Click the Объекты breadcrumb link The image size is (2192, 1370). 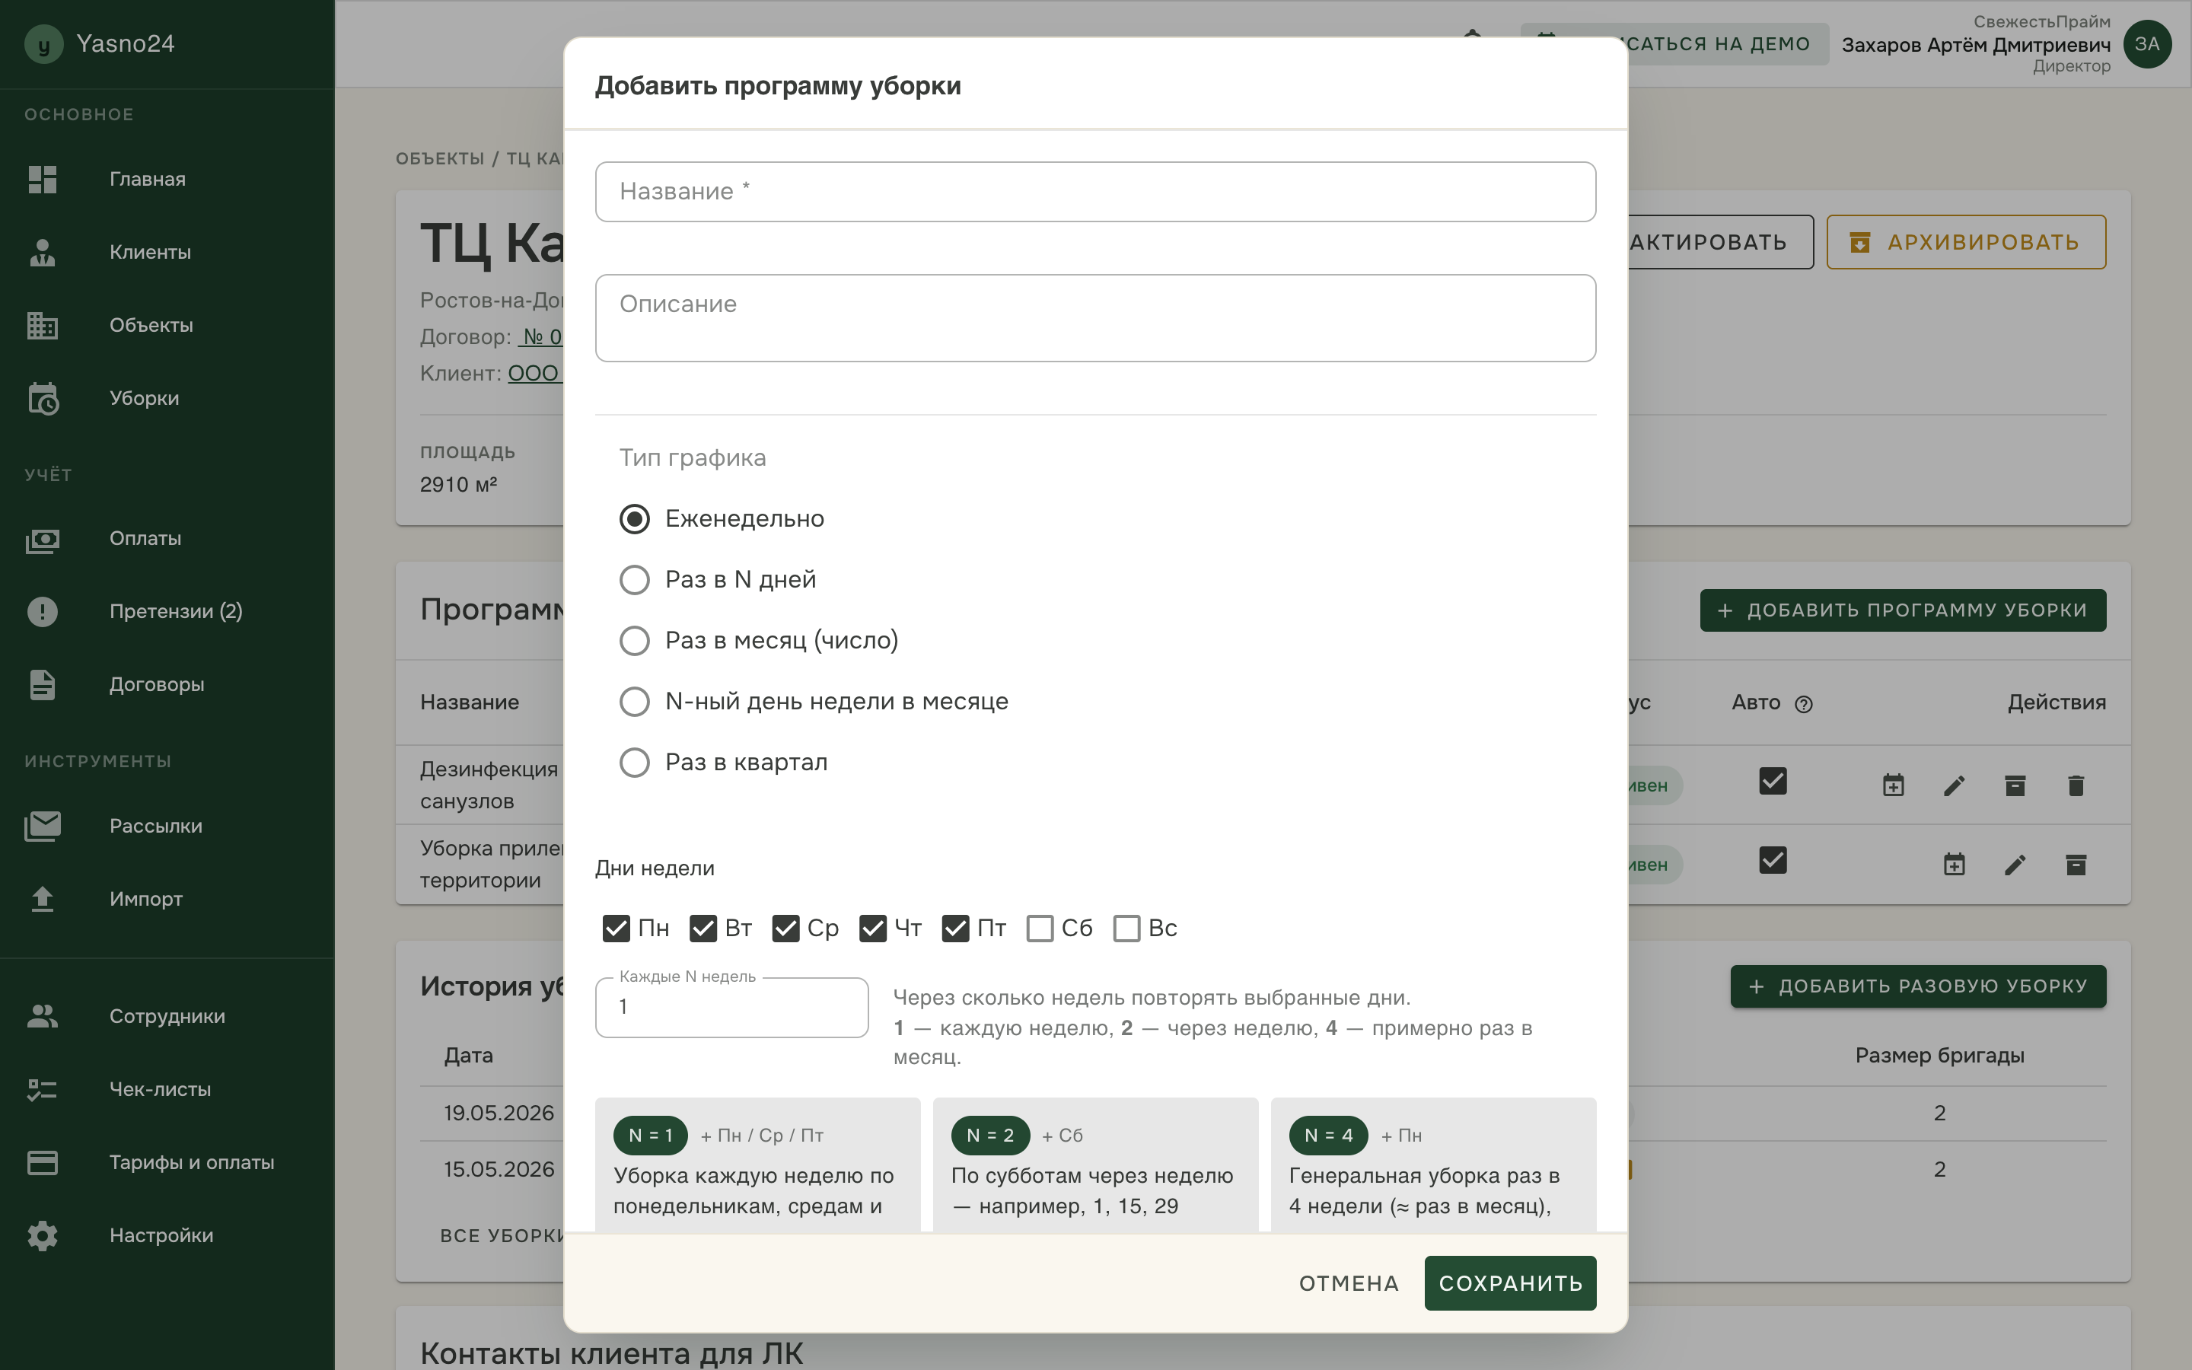[x=440, y=158]
